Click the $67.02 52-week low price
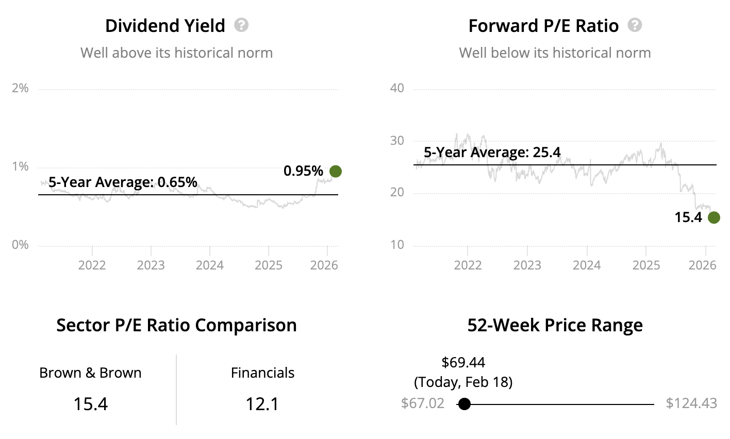 pyautogui.click(x=423, y=403)
